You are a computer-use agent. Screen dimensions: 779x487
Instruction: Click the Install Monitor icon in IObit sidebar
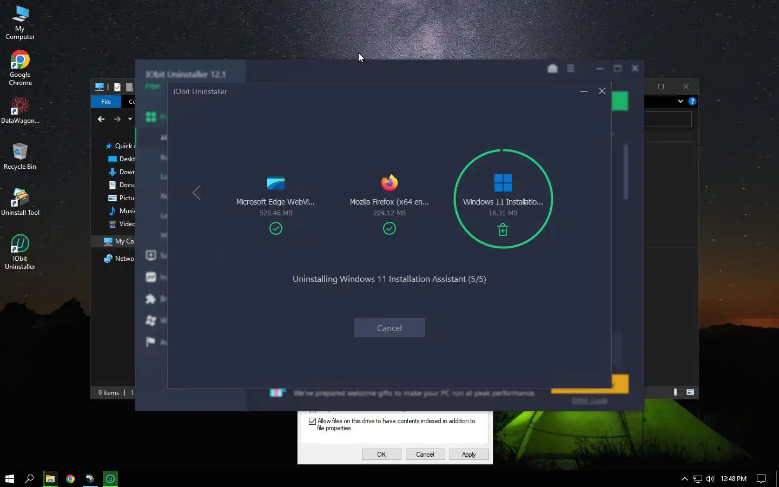coord(151,277)
